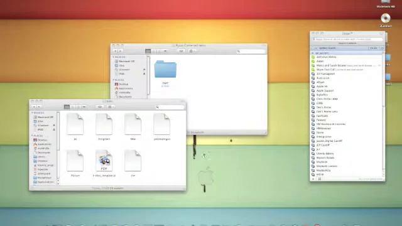Select Documents in front Finder sidebar
The image size is (402, 226).
pyautogui.click(x=42, y=153)
